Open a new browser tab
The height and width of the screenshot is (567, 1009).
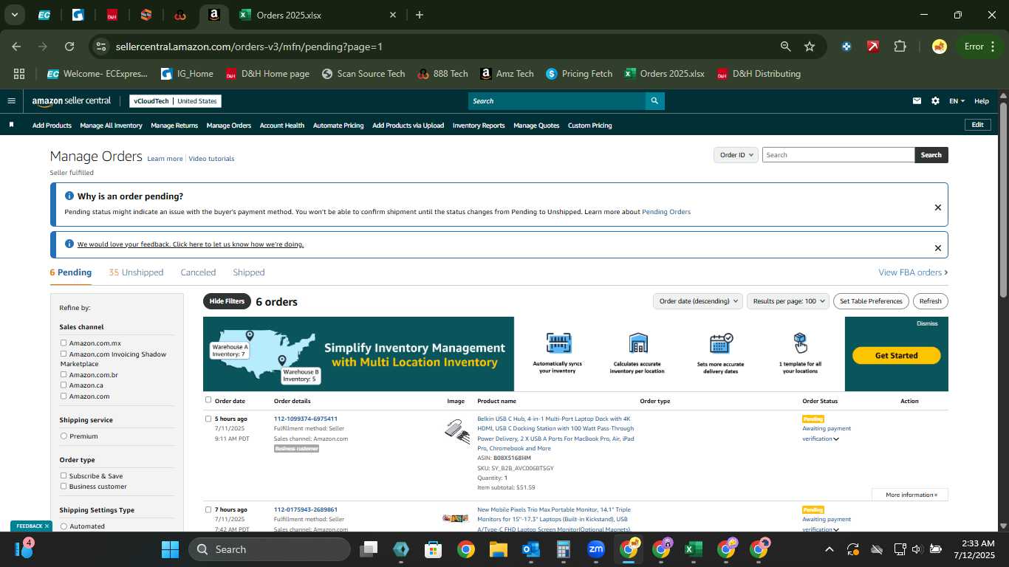tap(420, 15)
